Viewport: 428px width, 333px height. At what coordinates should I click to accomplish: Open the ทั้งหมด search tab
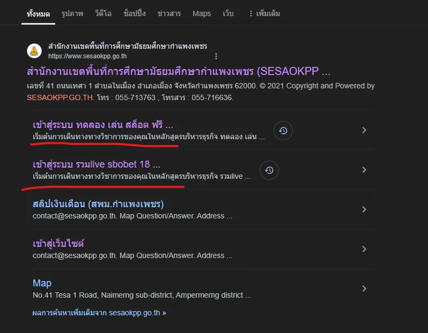click(38, 13)
